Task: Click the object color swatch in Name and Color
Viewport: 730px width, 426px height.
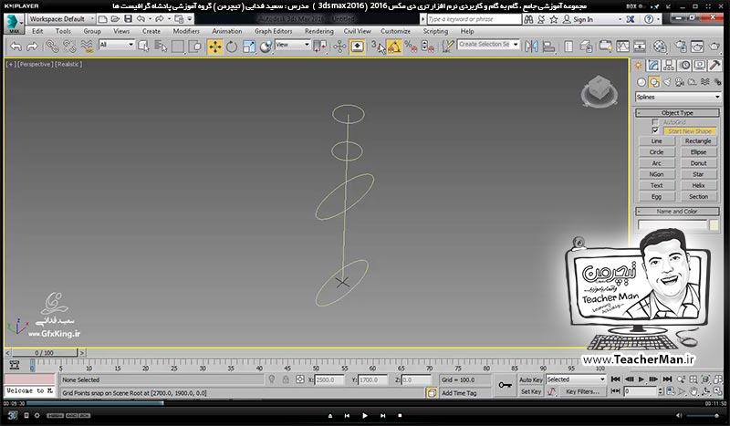Action: click(714, 225)
